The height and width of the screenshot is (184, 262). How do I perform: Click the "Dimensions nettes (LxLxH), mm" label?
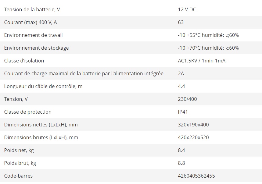pos(41,125)
